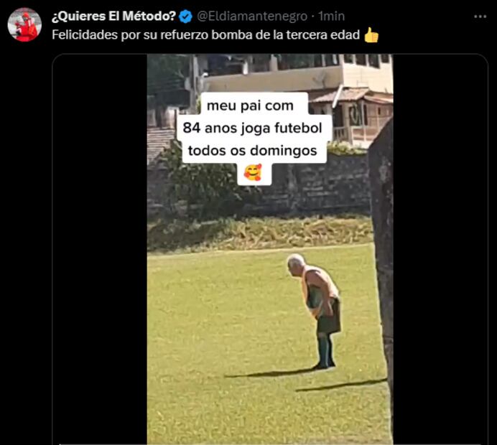Open the red profile avatar picture

point(24,24)
